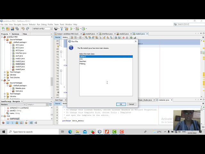205x154 pixels.
Task: Click the Clean and Build icon
Action: [x=66, y=29]
